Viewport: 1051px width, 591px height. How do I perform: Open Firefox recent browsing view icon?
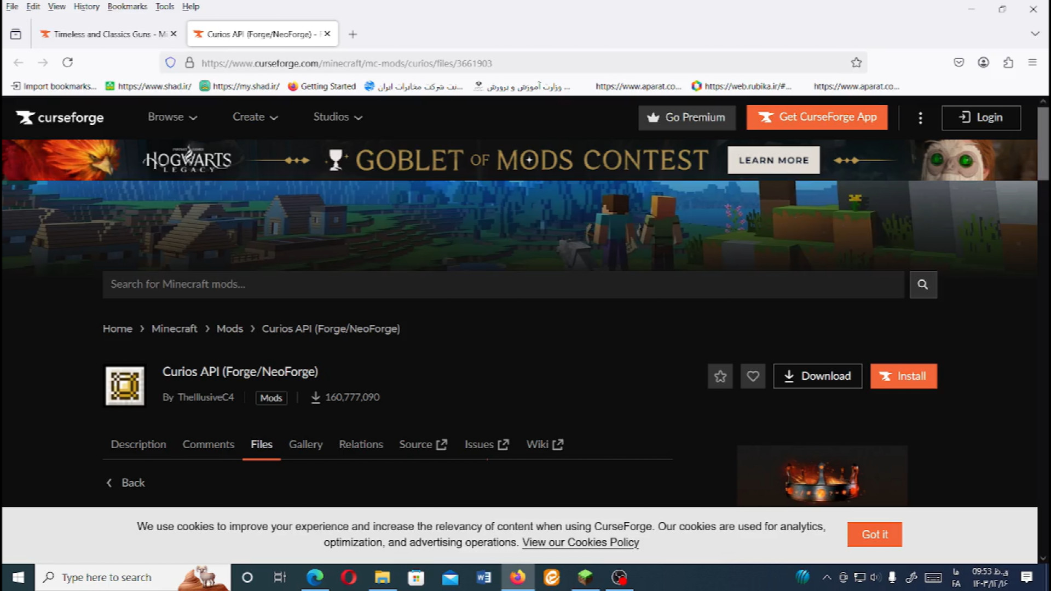(x=16, y=34)
